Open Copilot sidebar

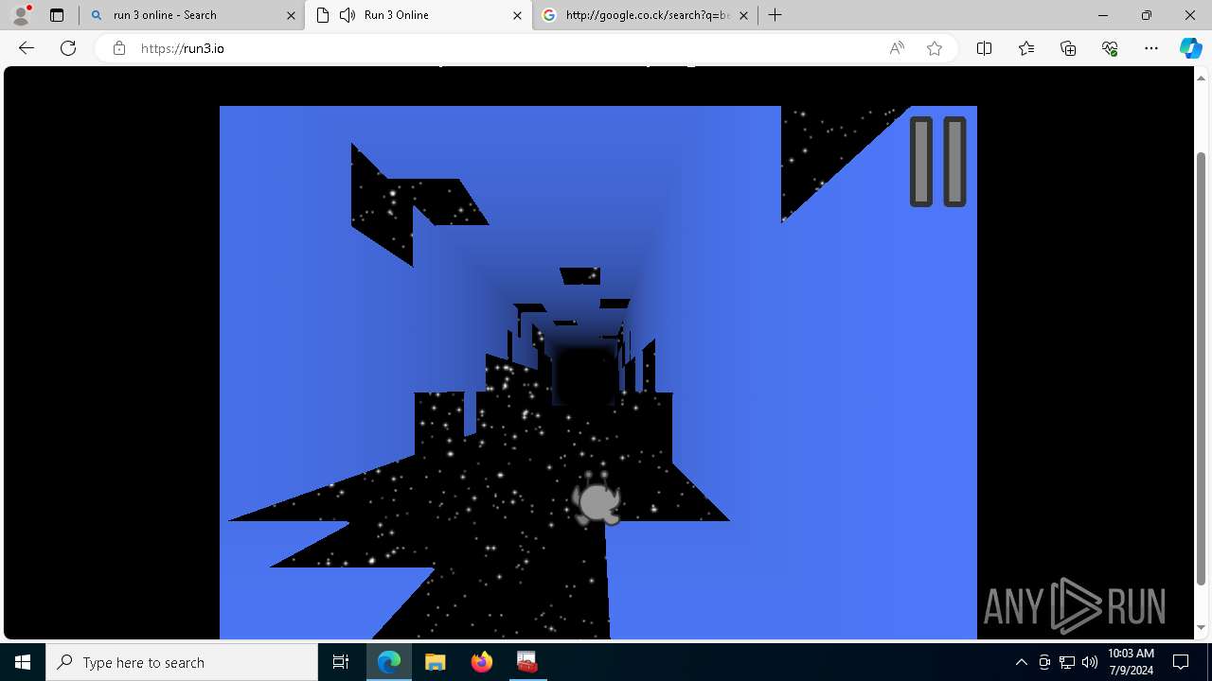pos(1190,48)
